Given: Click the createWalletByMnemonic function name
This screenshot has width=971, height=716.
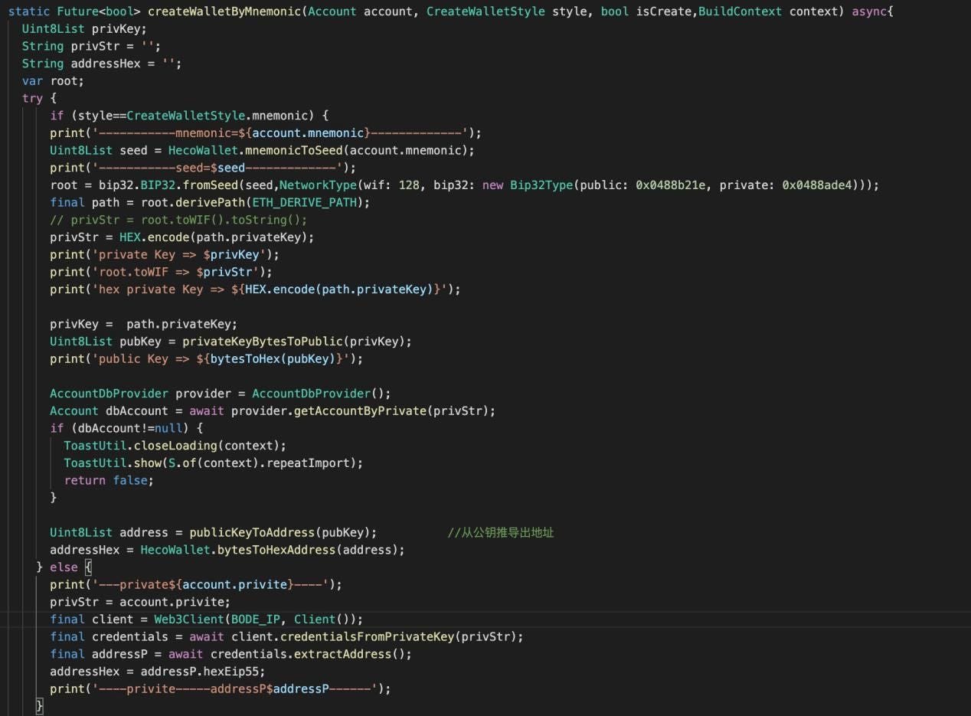Looking at the screenshot, I should coord(223,12).
